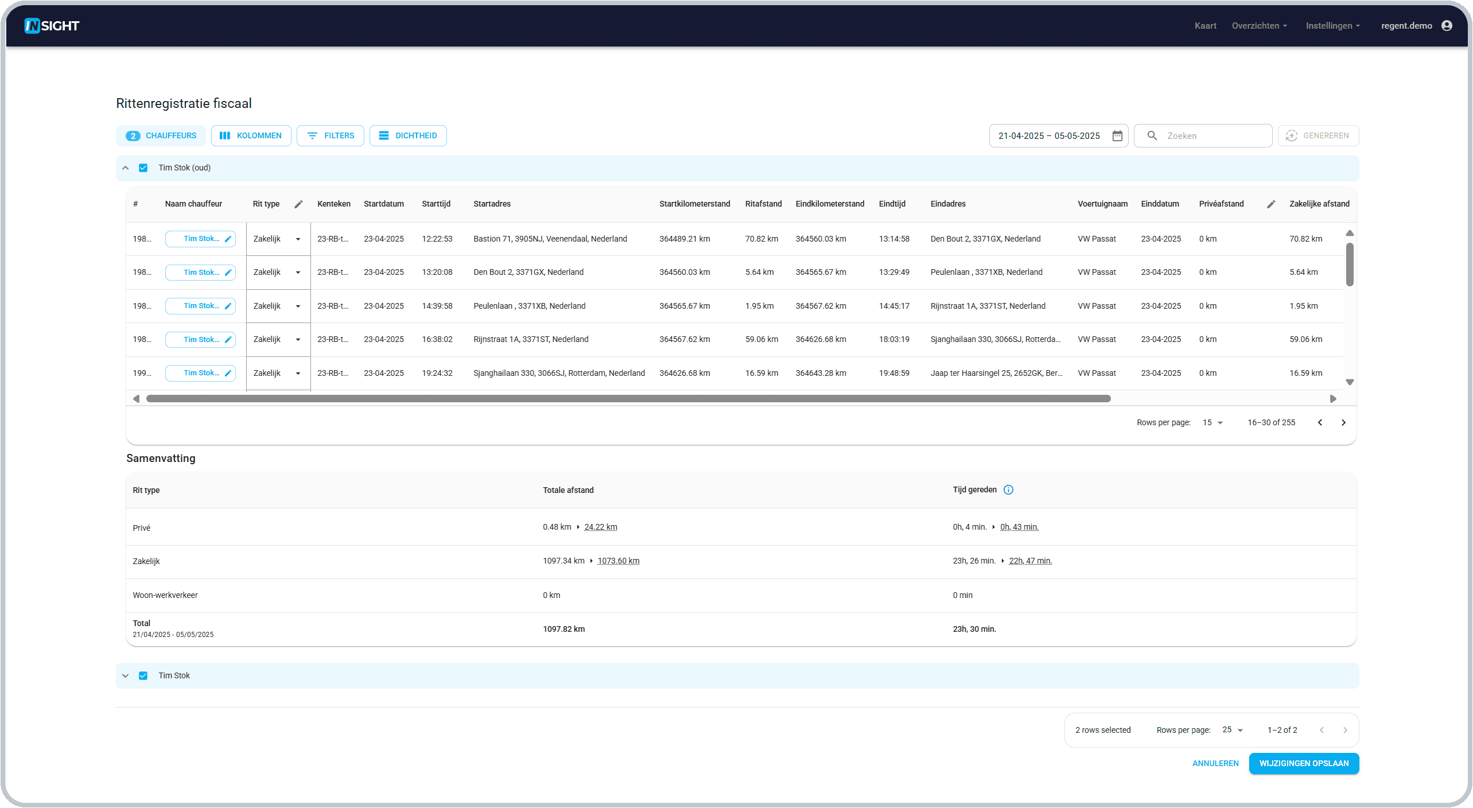Change drivers rows per page from 25
Viewport: 1473px width, 808px height.
point(1233,730)
